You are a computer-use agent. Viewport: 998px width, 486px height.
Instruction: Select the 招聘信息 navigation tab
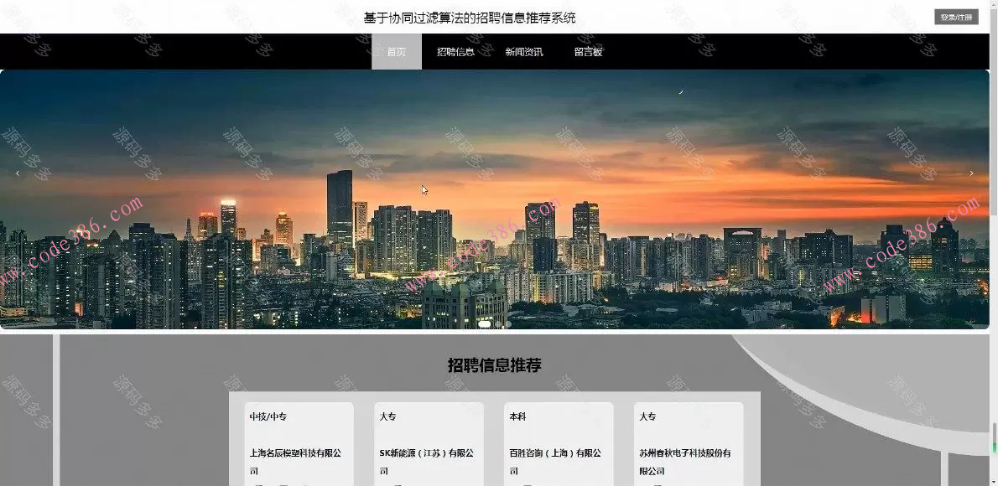click(455, 51)
